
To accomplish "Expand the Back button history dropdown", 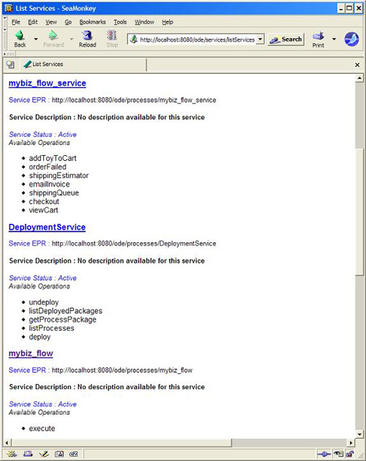I will pyautogui.click(x=36, y=39).
